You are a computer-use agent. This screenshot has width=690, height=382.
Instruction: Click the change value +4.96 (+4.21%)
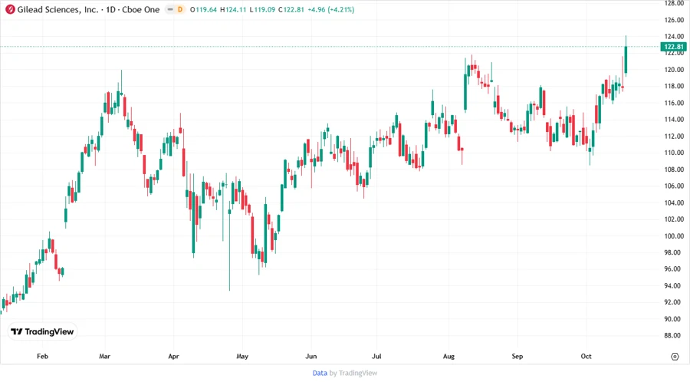coord(331,10)
